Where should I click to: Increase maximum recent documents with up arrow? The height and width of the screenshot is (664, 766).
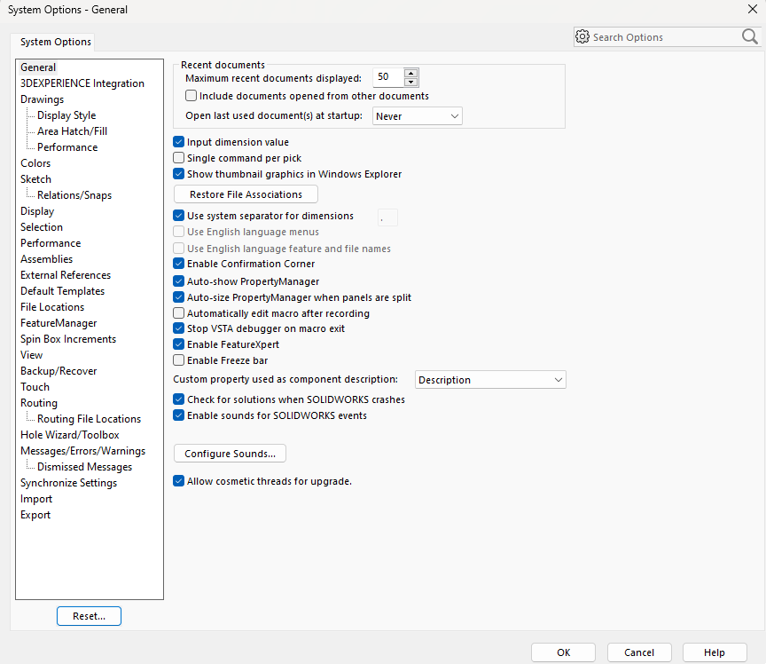[410, 73]
